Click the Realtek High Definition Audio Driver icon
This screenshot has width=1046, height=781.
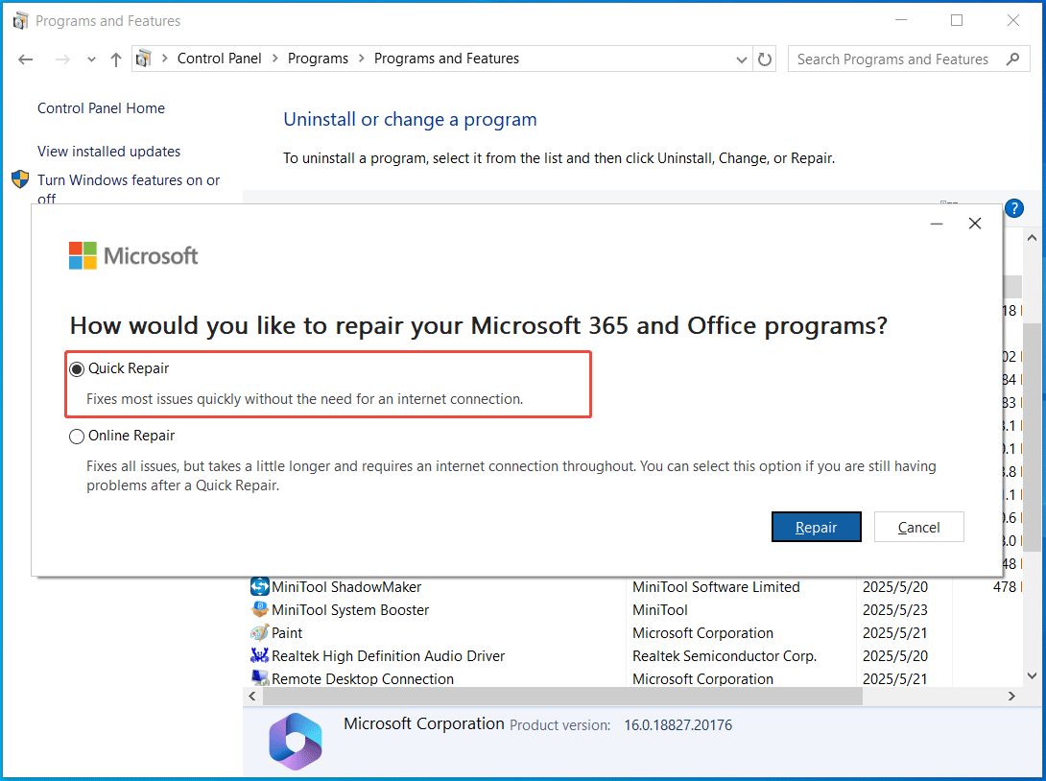pyautogui.click(x=258, y=655)
